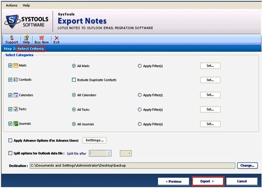Select Apply Filter(s) radio for Mails
Screen dimensions: 262x188
(x=139, y=66)
